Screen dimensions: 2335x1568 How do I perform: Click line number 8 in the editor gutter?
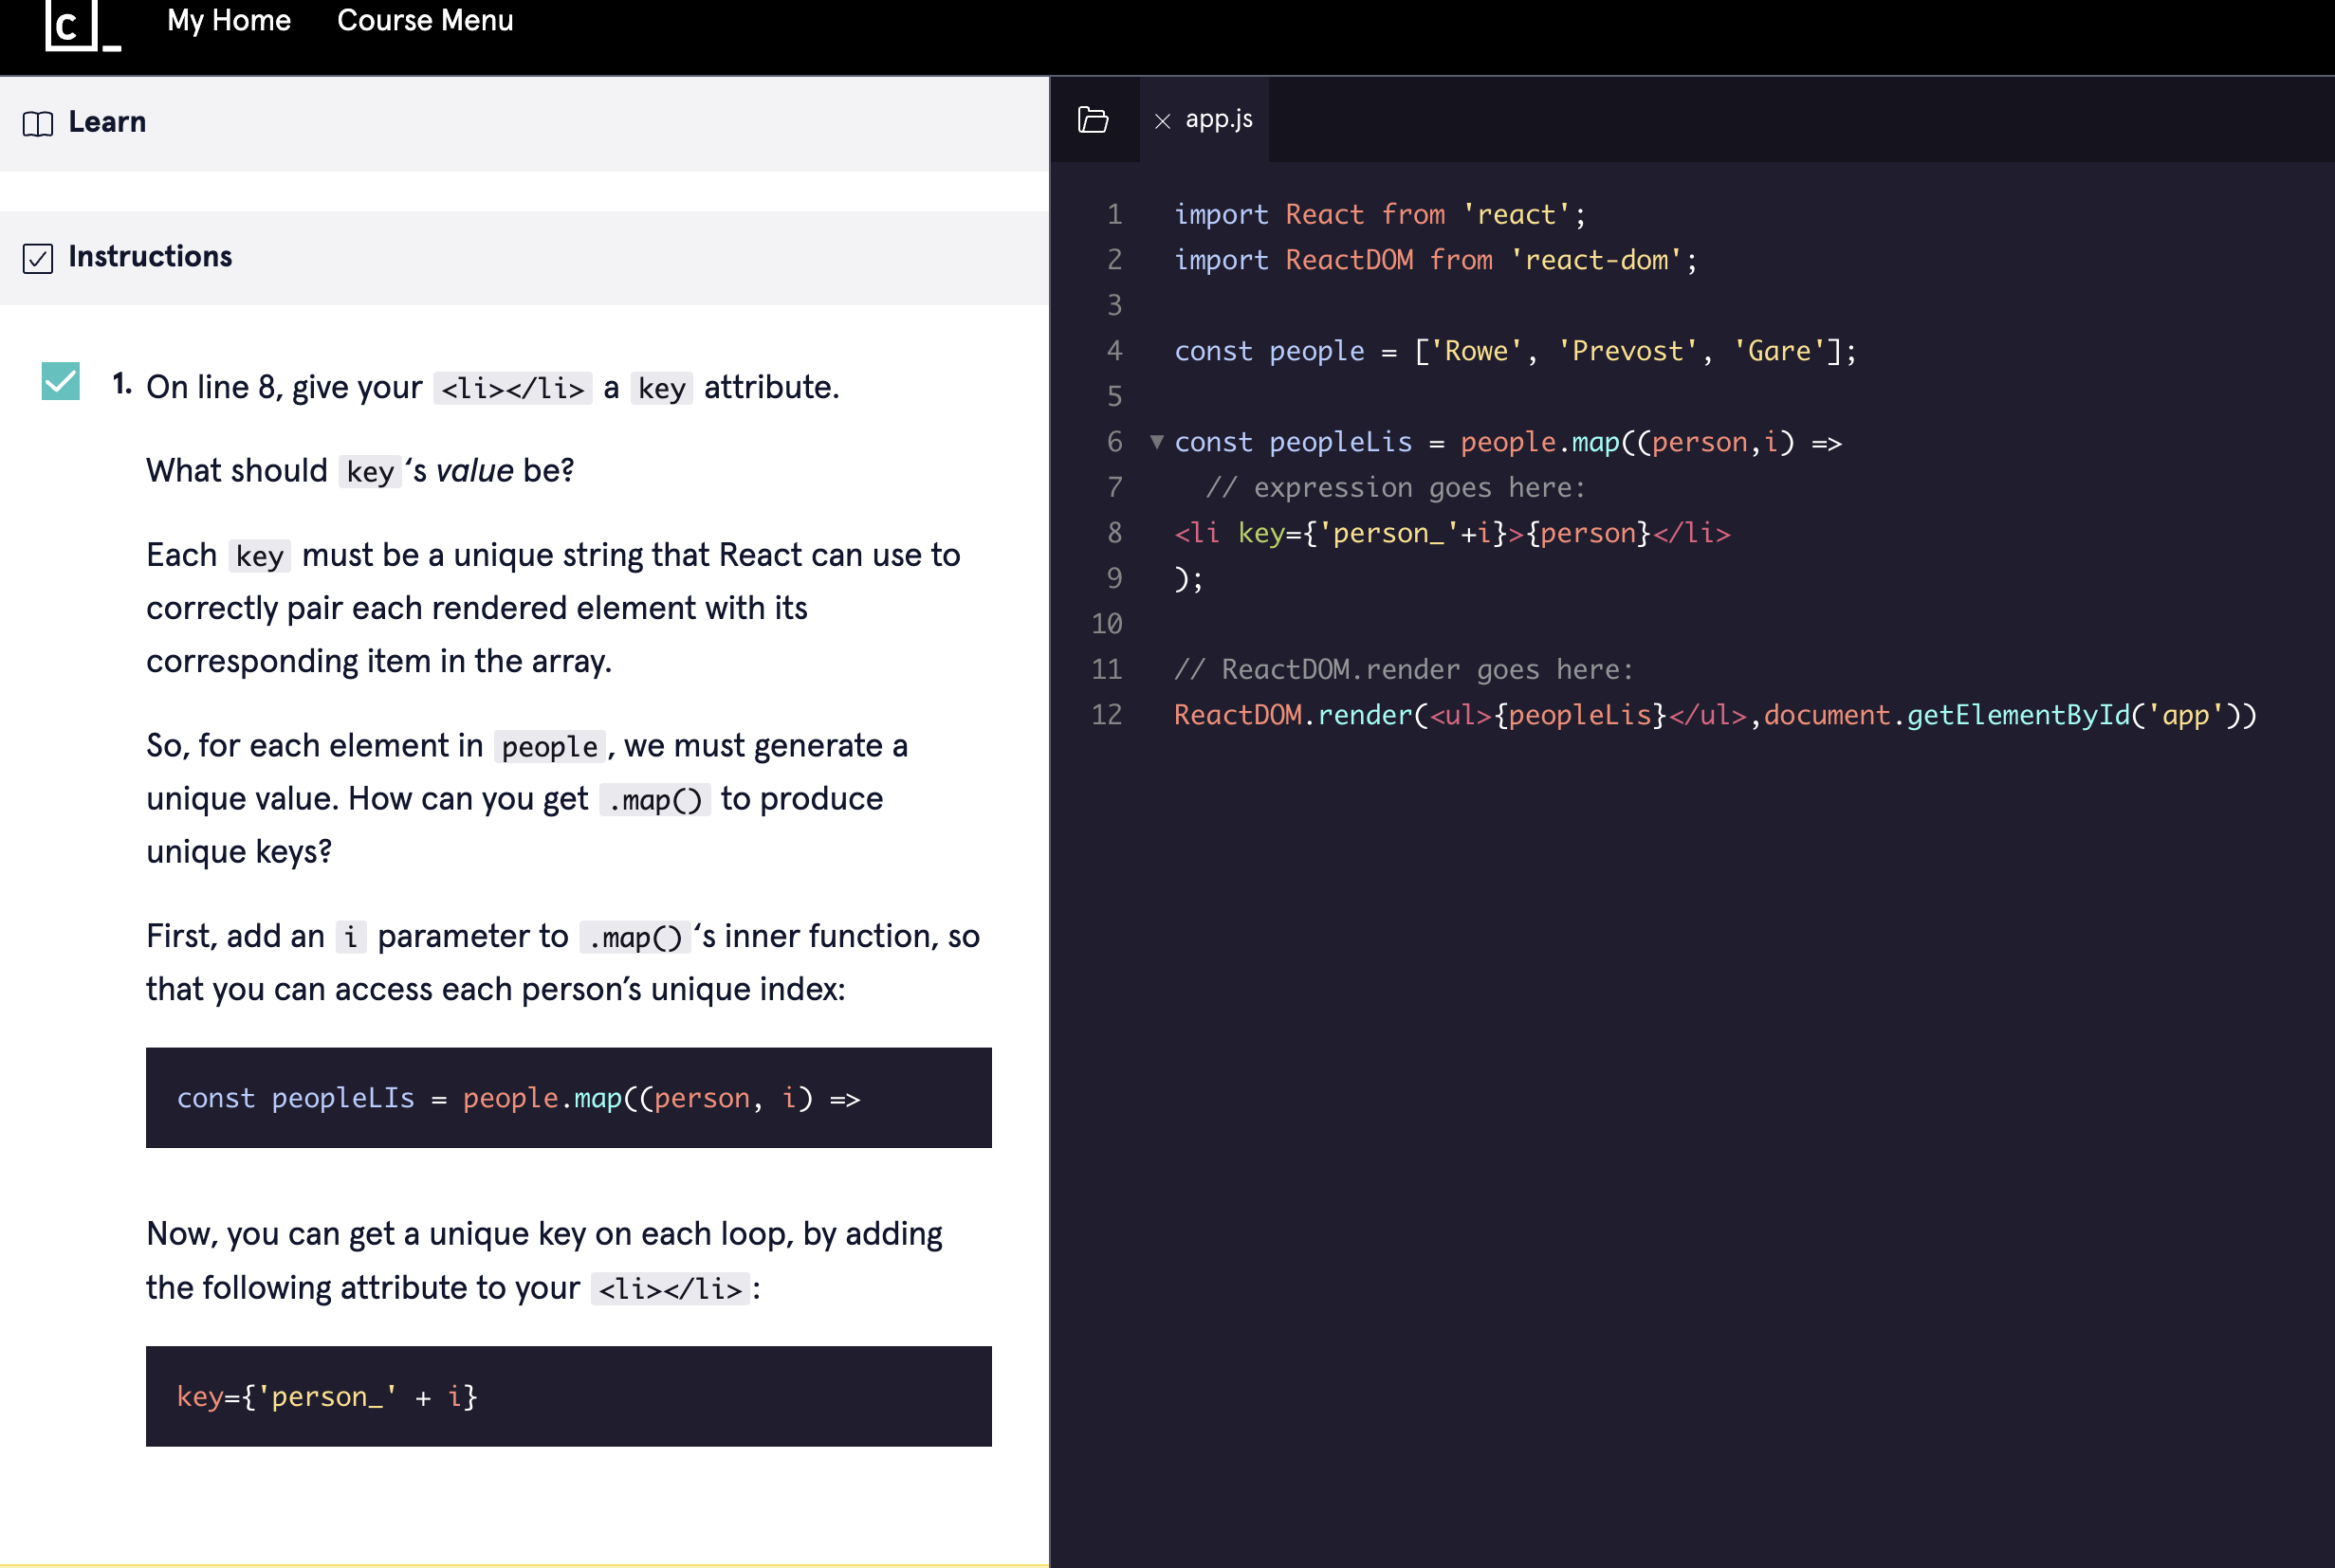pos(1112,532)
